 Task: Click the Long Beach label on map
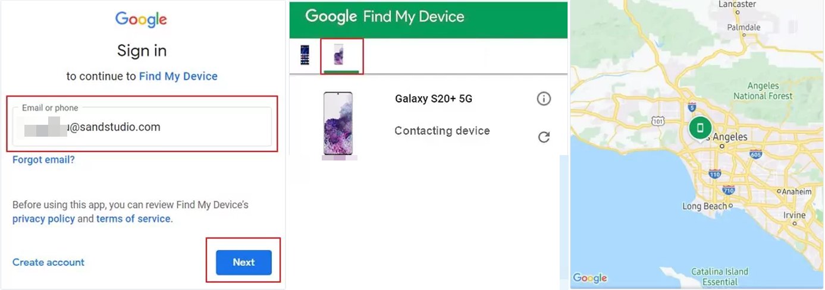click(x=704, y=206)
